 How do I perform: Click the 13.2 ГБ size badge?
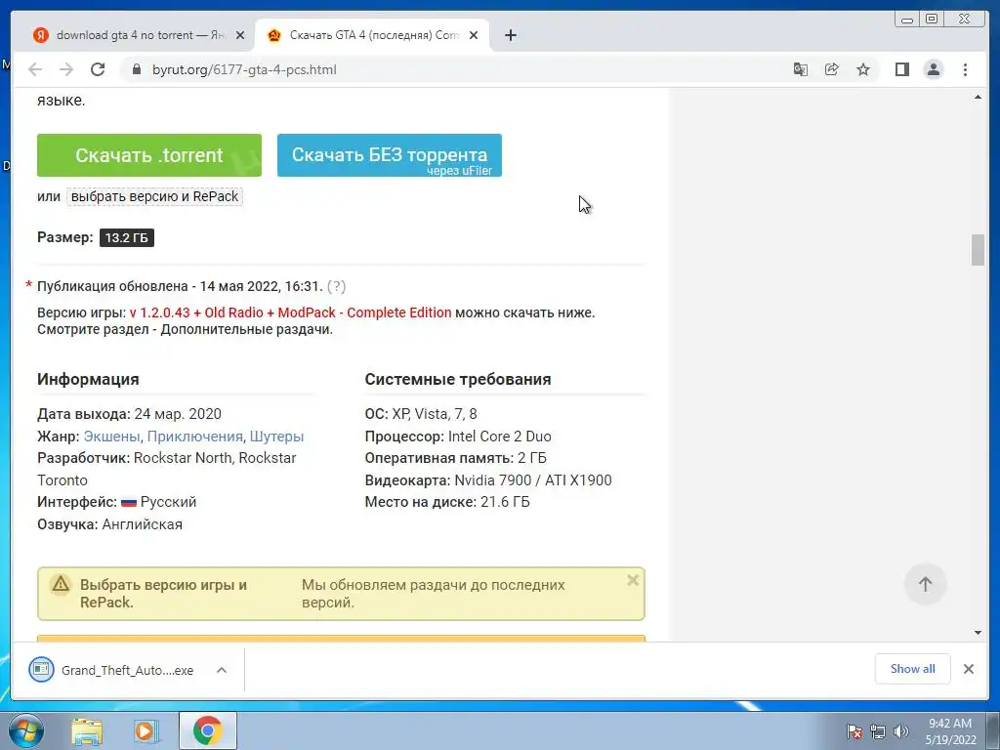pyautogui.click(x=126, y=238)
